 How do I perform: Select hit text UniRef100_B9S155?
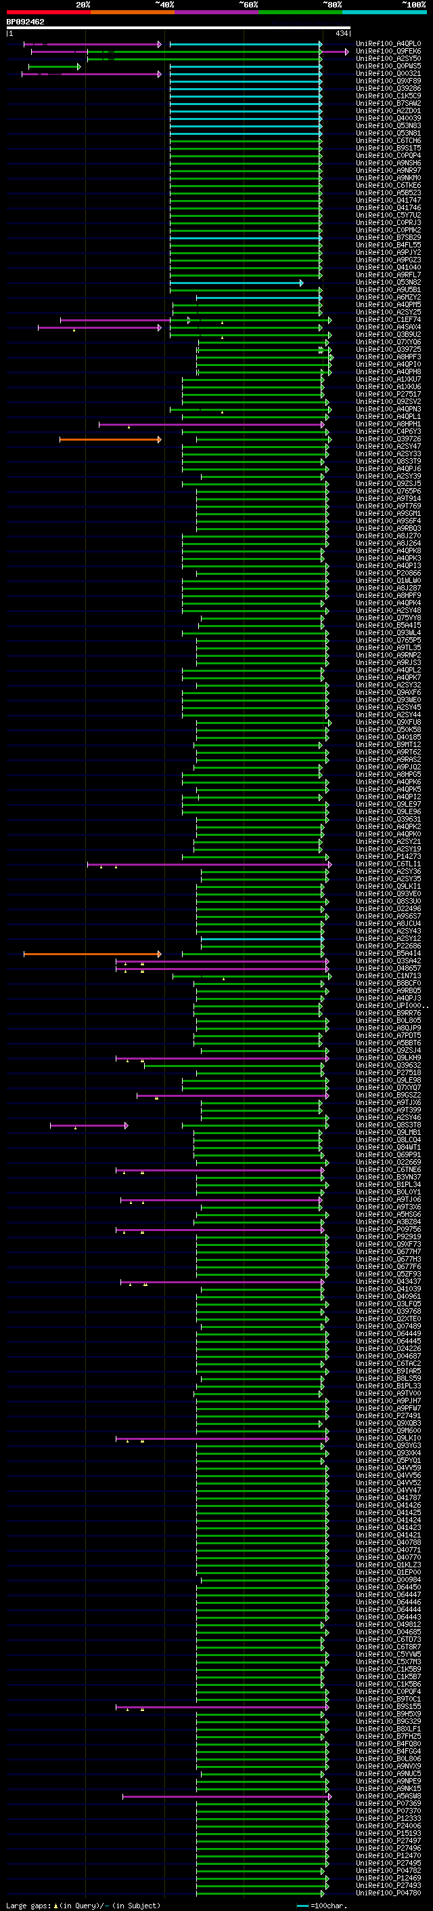[x=388, y=1707]
